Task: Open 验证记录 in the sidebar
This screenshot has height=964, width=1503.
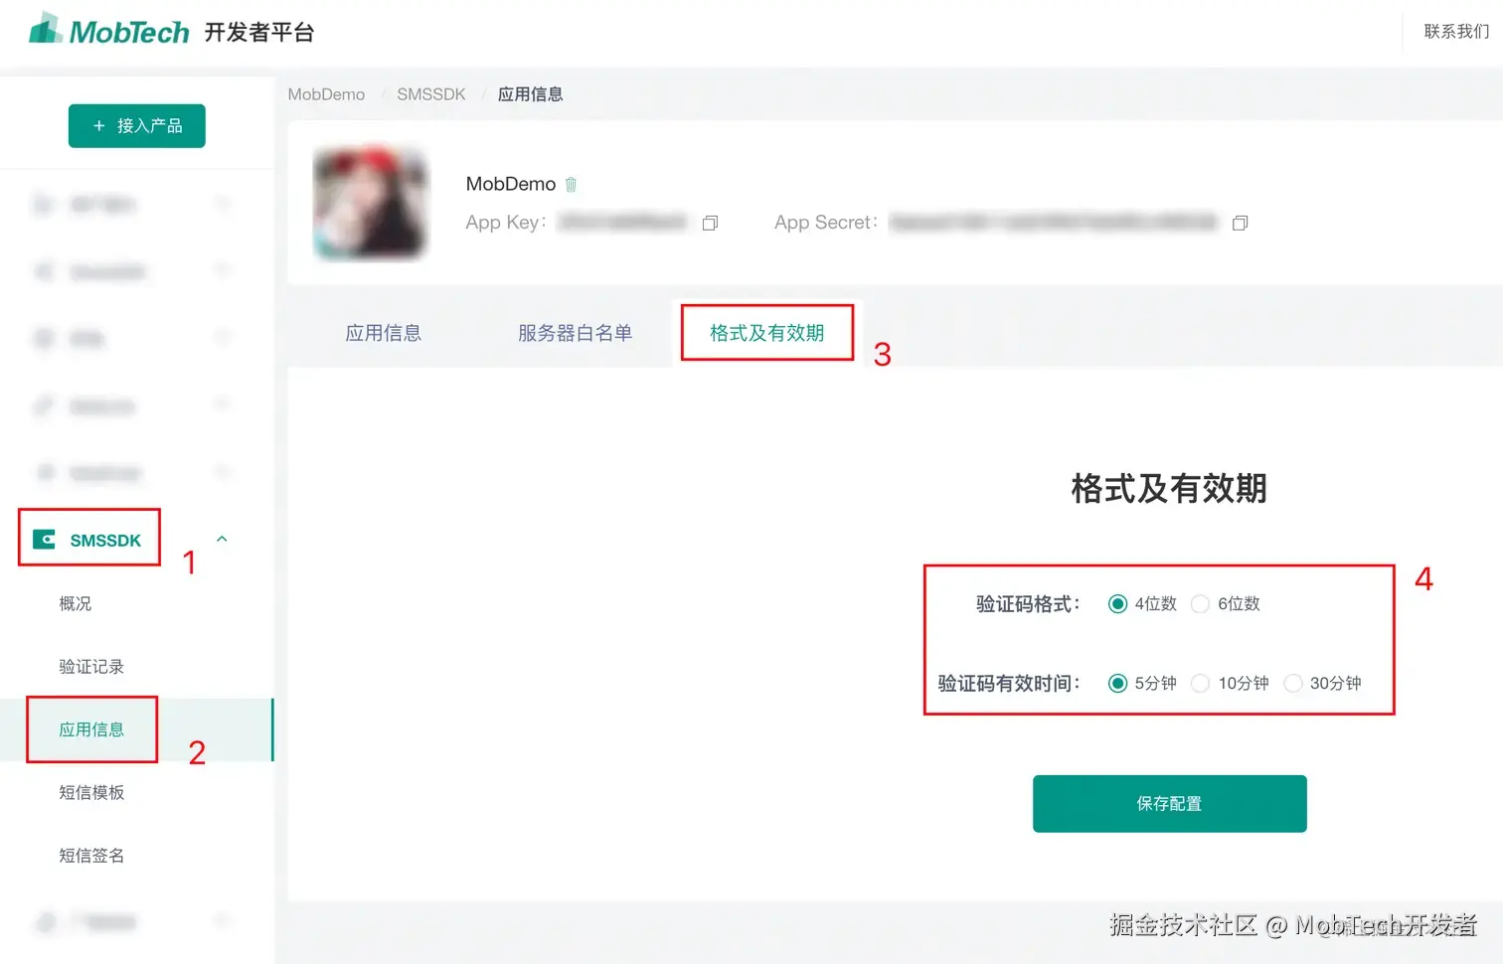Action: 91,666
